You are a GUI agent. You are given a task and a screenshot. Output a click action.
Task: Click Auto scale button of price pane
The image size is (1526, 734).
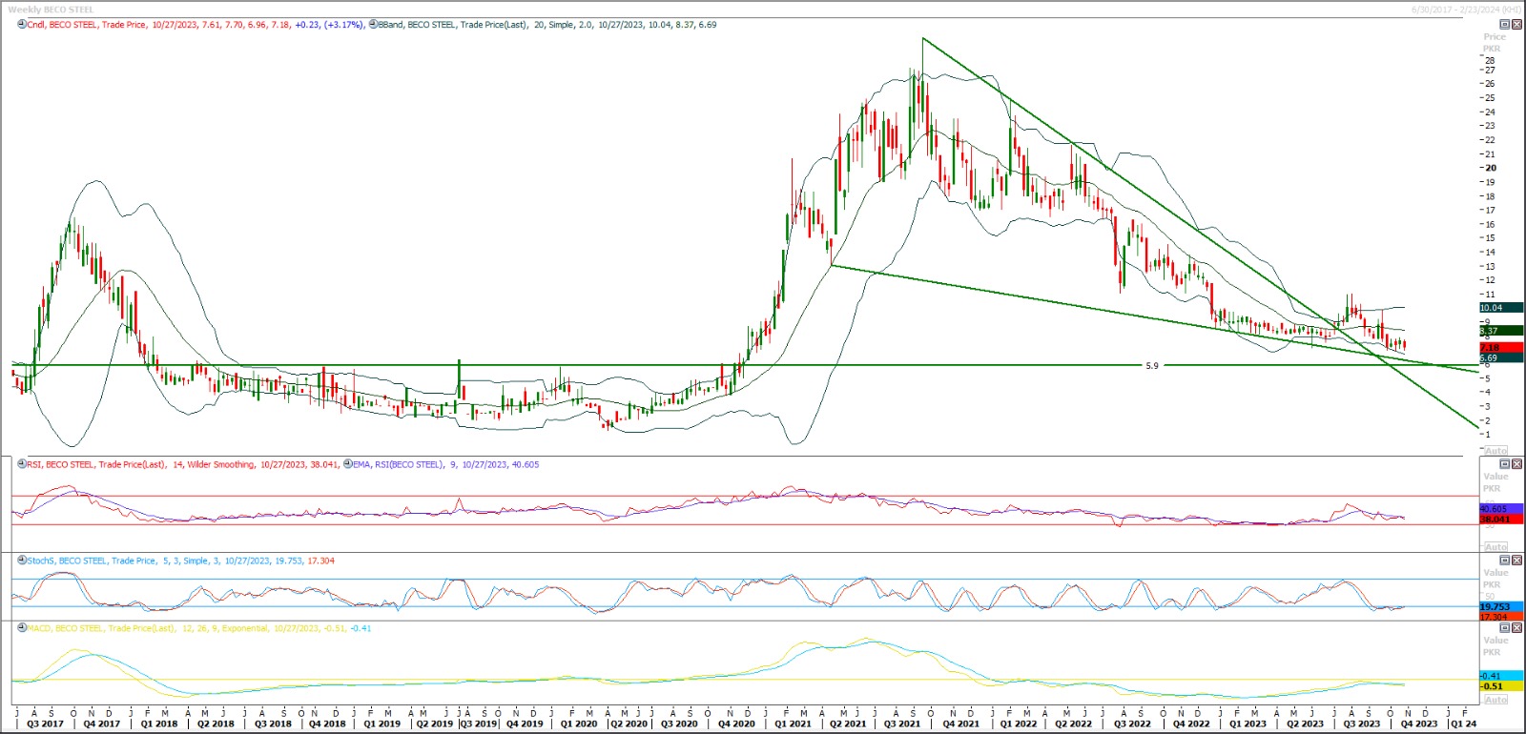(1496, 451)
